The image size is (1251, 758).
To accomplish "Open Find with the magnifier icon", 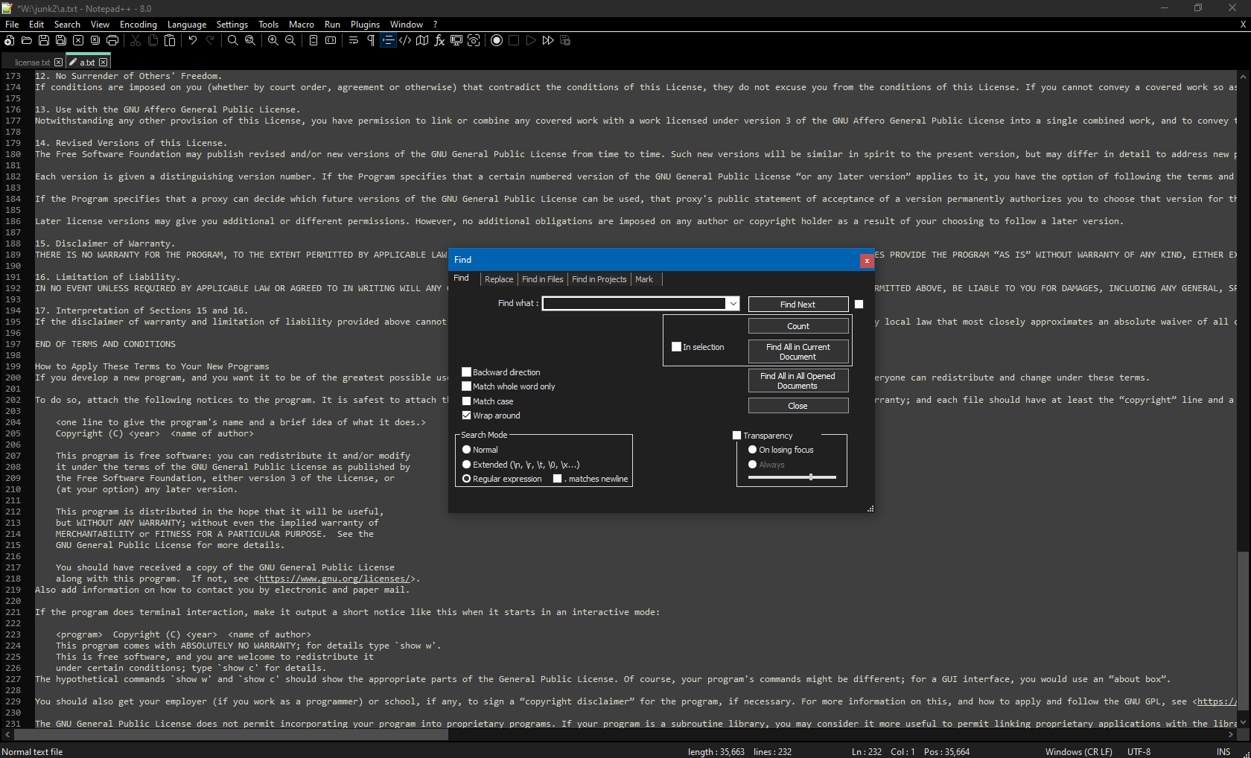I will point(233,40).
